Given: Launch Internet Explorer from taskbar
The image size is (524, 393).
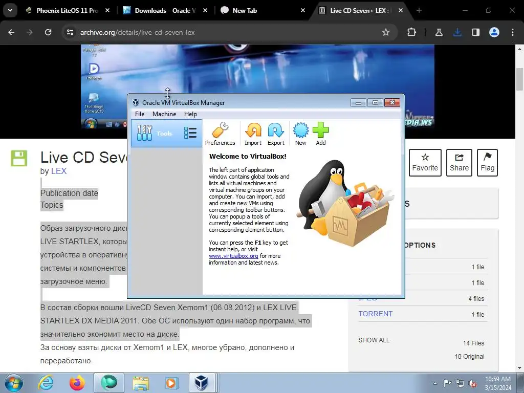Looking at the screenshot, I should click(46, 383).
